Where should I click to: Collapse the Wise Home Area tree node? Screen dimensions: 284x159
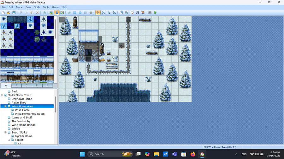click(x=5, y=106)
